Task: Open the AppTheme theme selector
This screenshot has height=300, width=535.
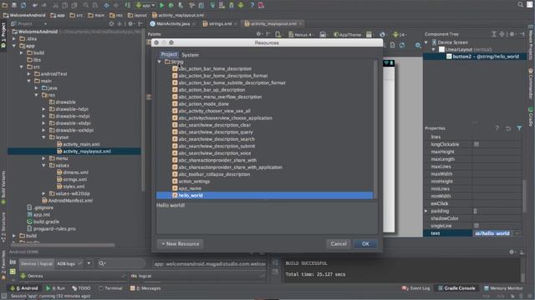Action: tap(348, 34)
